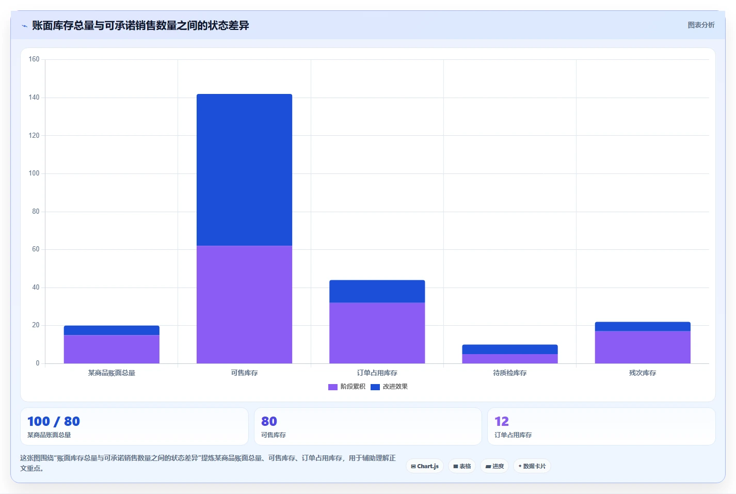Click the 可售库存 axis label
Image resolution: width=736 pixels, height=494 pixels.
coord(245,373)
